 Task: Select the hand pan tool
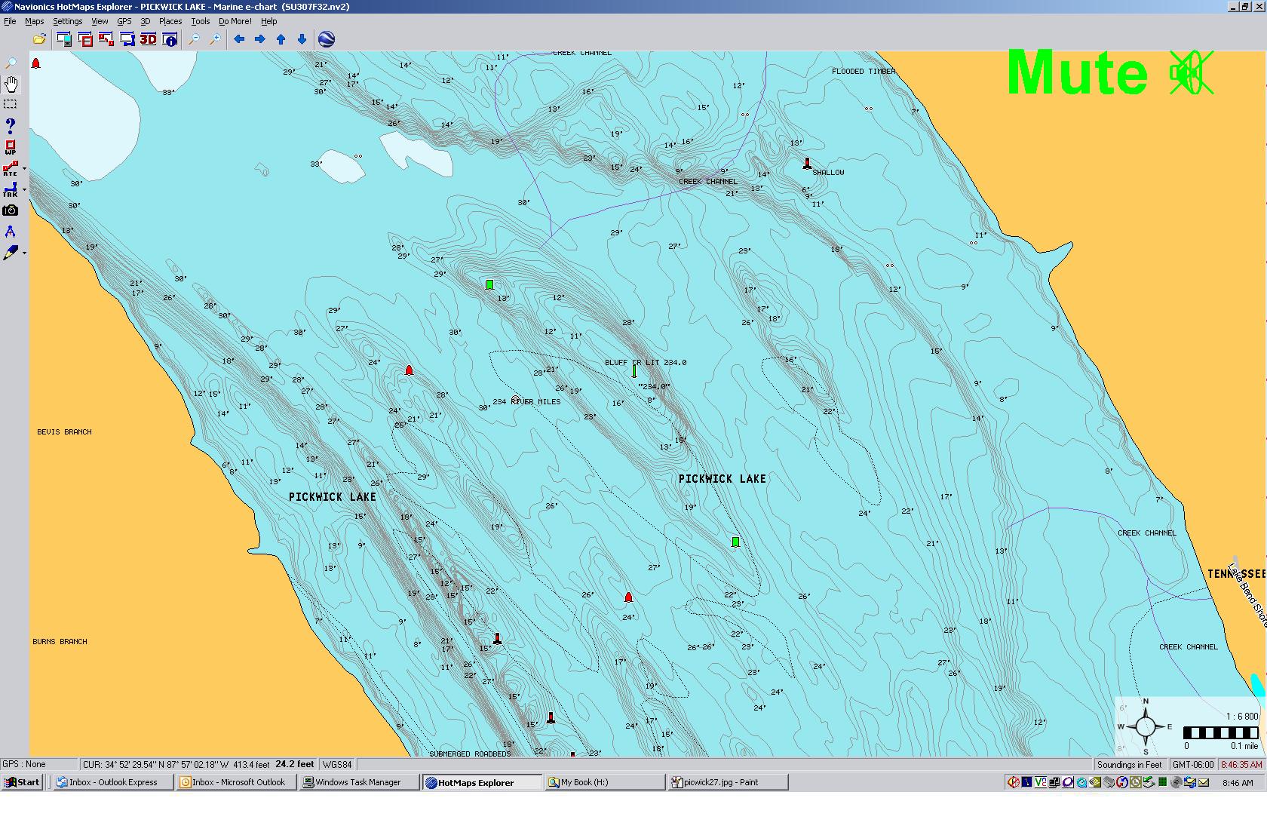coord(11,84)
